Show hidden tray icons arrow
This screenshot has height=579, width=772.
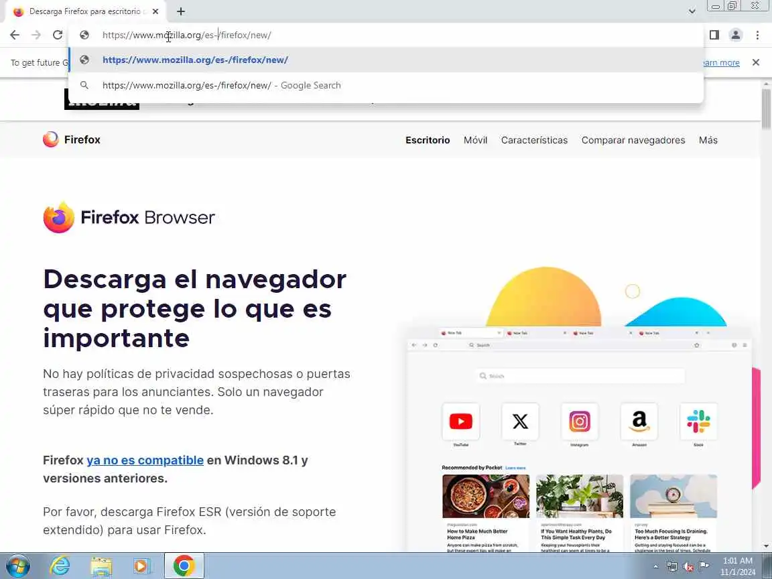656,567
